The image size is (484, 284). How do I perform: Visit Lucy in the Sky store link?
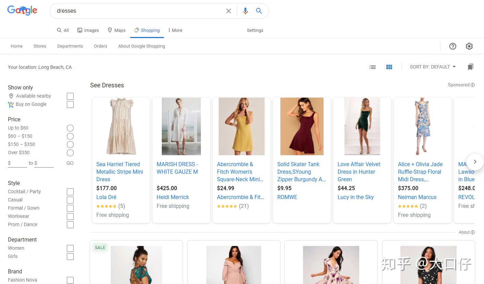click(355, 197)
